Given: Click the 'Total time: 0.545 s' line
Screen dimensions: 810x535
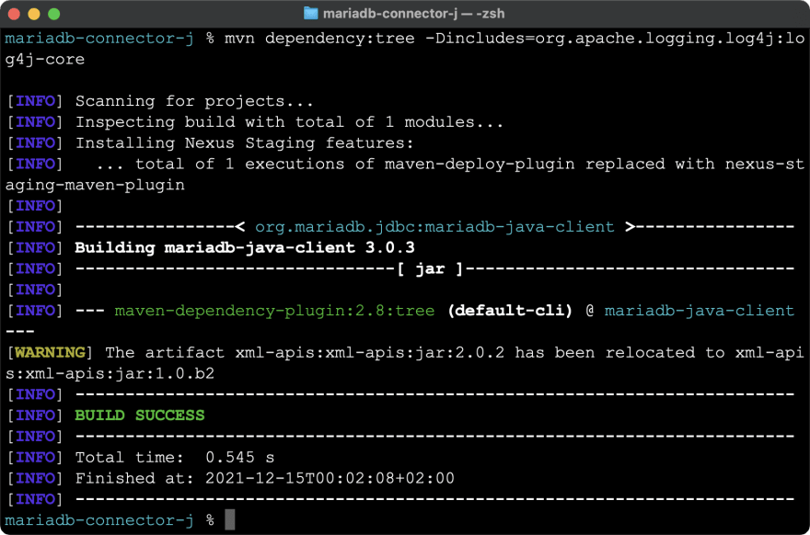Looking at the screenshot, I should pos(175,457).
